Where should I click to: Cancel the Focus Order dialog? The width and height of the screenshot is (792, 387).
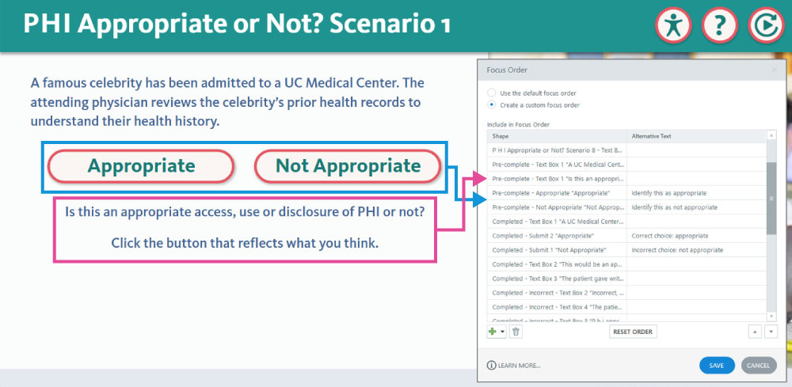pyautogui.click(x=758, y=366)
